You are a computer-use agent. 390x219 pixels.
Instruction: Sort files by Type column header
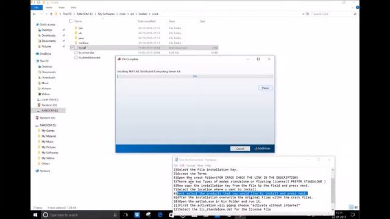[172, 21]
